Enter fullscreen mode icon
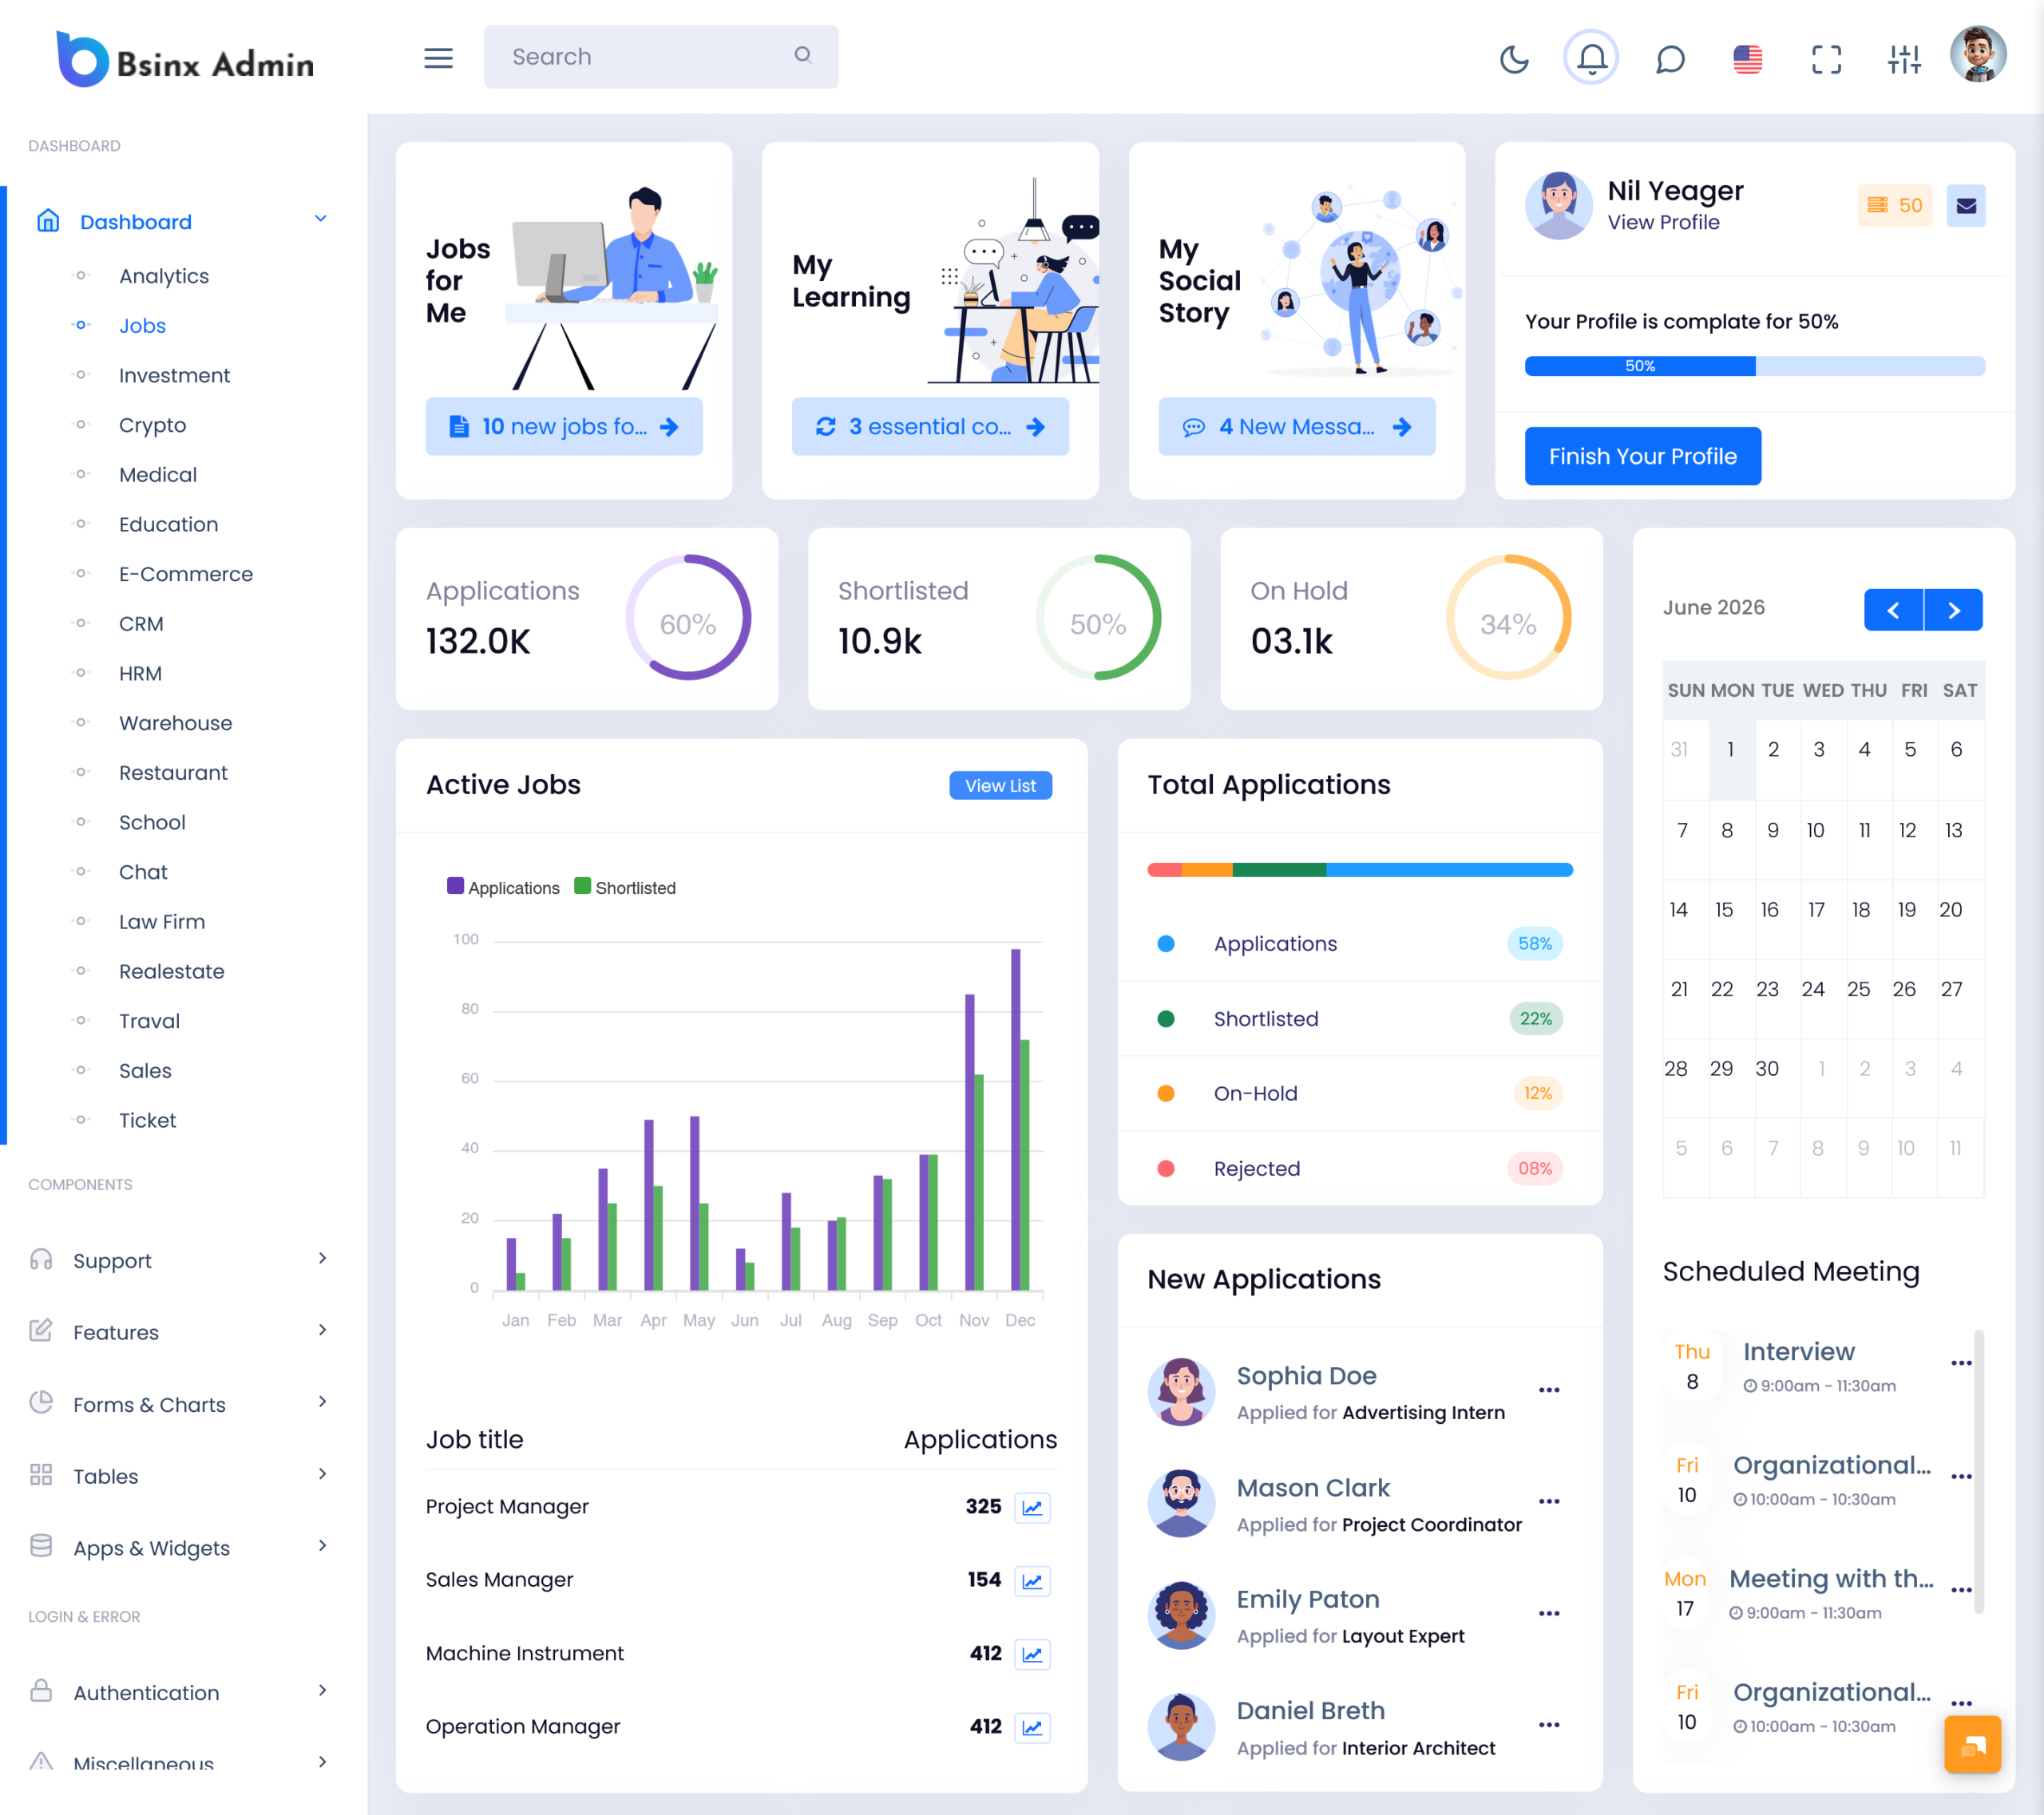This screenshot has height=1815, width=2044. (1826, 59)
